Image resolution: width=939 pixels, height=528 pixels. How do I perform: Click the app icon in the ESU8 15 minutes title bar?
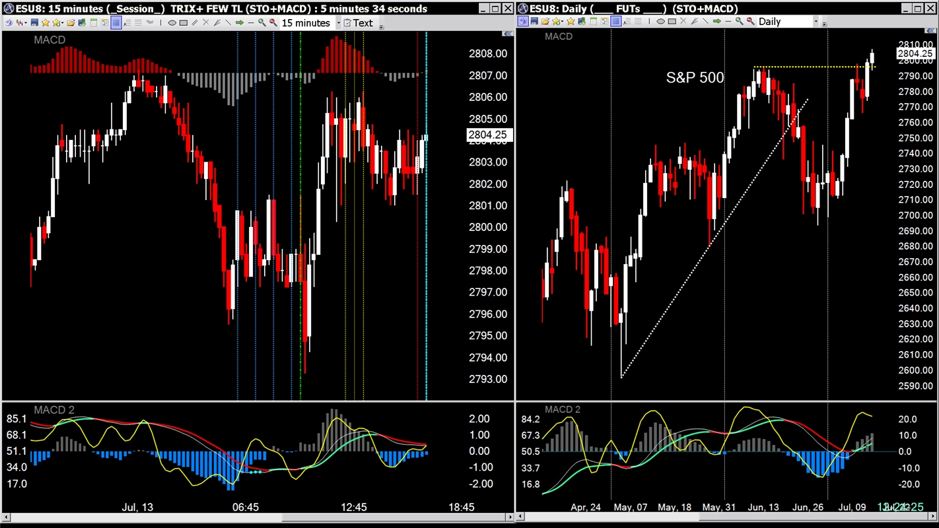[x=9, y=9]
